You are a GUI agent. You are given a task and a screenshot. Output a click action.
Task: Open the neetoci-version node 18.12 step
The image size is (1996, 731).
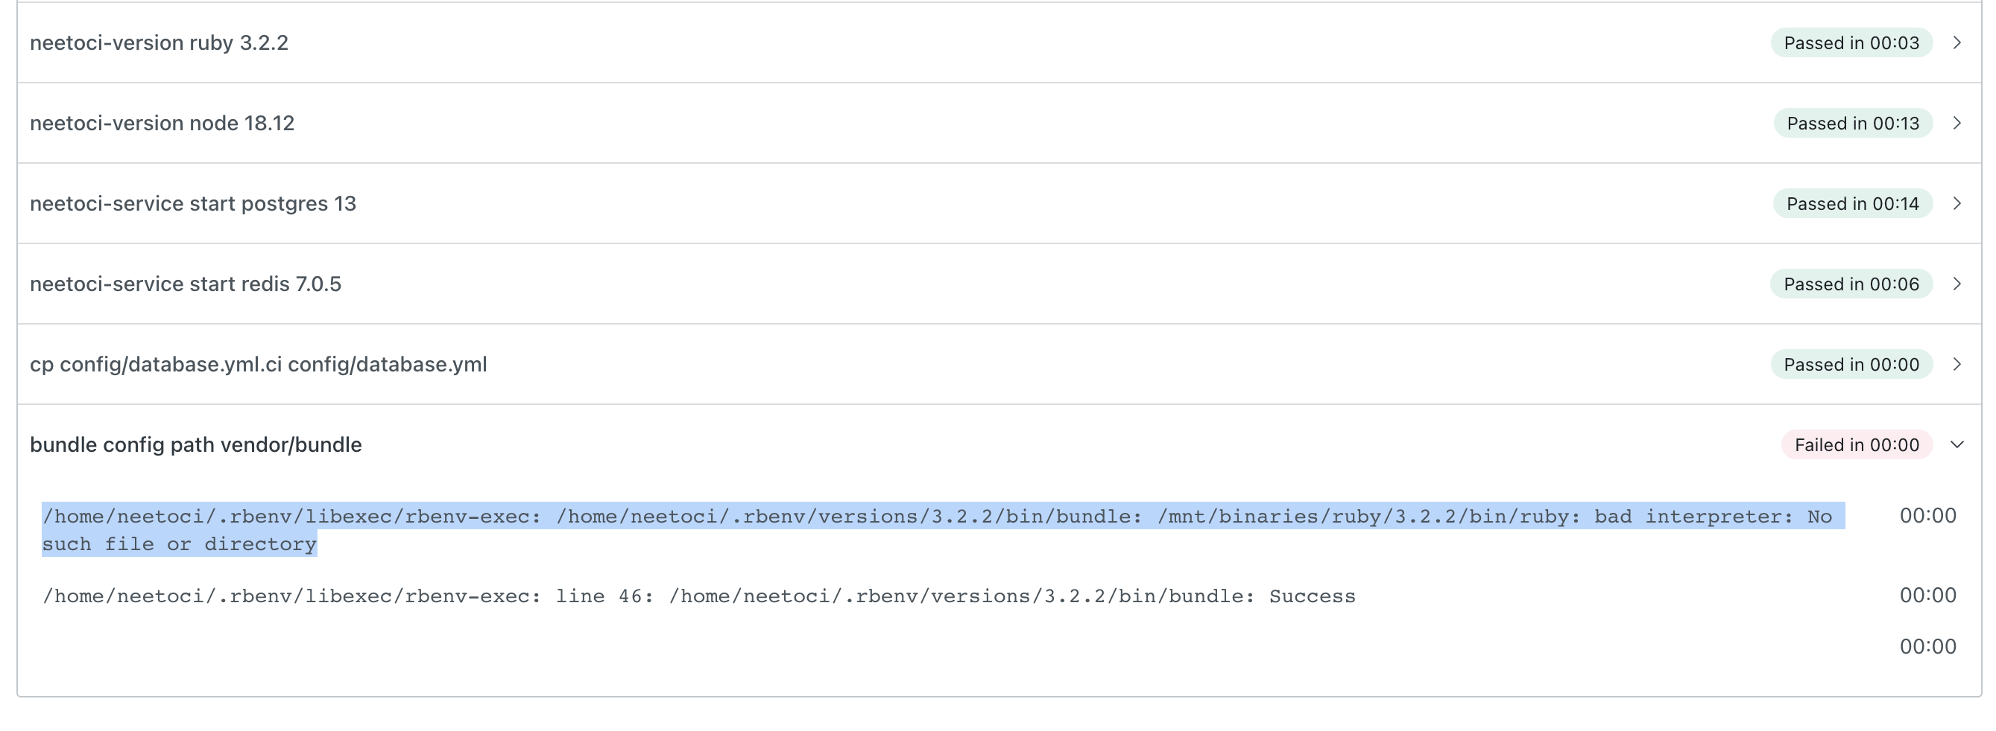(x=162, y=123)
